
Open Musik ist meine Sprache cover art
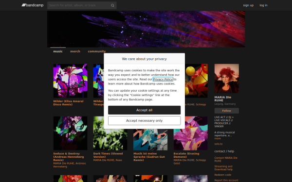pyautogui.click(x=150, y=140)
